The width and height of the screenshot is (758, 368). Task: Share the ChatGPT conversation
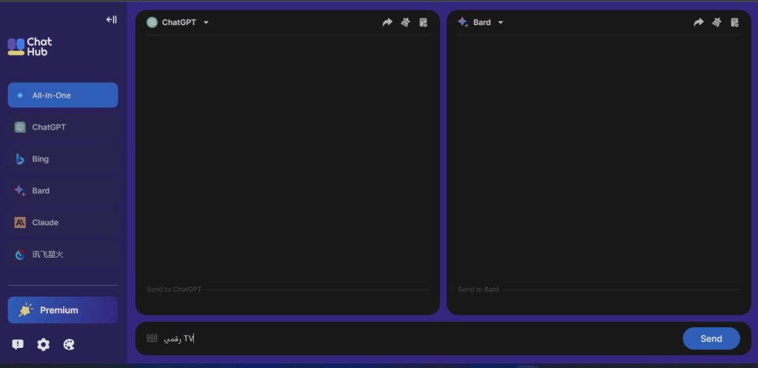387,22
